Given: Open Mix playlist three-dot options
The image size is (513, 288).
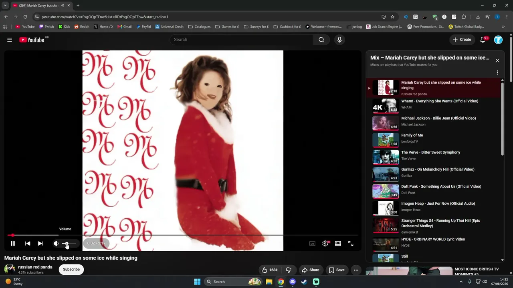Looking at the screenshot, I should point(497,73).
